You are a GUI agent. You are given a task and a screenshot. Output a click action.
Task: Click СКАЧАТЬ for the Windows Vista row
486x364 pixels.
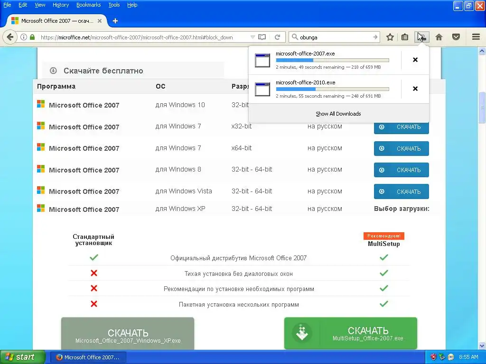(x=402, y=191)
